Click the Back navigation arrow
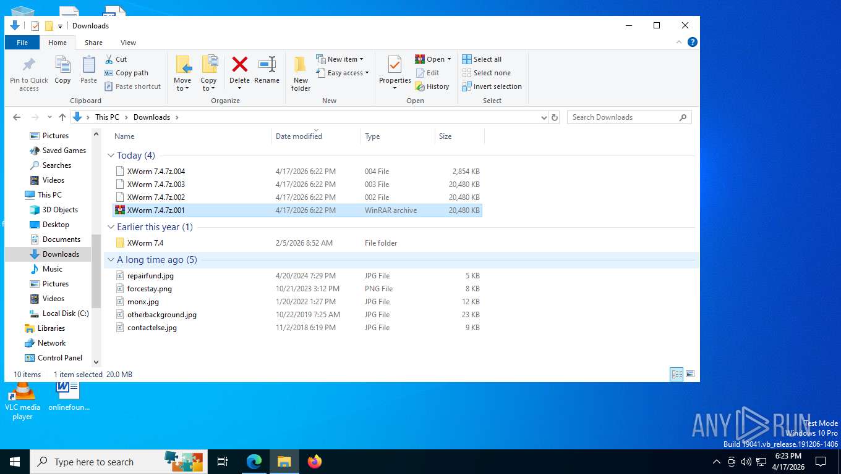 pos(17,117)
